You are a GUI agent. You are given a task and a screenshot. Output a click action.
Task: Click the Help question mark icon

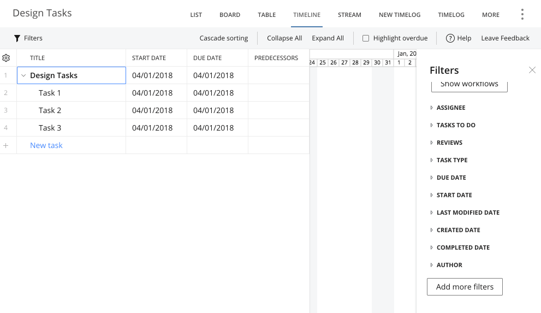click(x=450, y=38)
